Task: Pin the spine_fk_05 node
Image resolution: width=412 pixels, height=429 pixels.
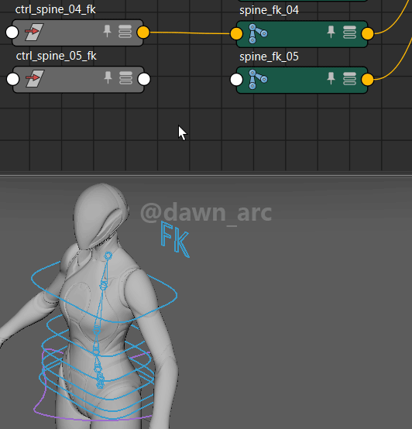Action: [x=331, y=78]
